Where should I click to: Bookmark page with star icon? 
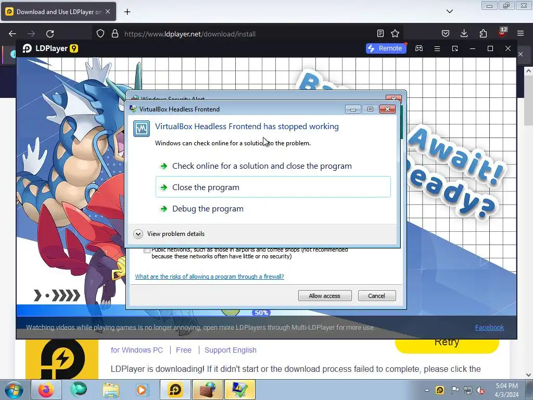[395, 33]
